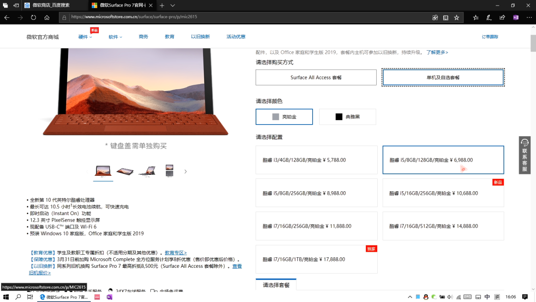Viewport: 536px width, 302px height.
Task: Click the browser forward arrow
Action: (20, 17)
